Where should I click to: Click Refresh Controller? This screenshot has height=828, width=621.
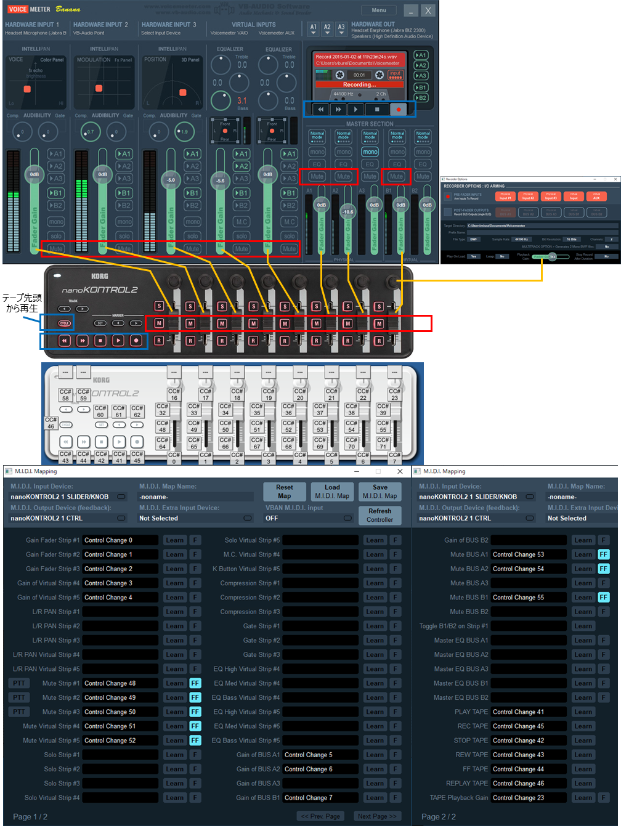pyautogui.click(x=380, y=516)
